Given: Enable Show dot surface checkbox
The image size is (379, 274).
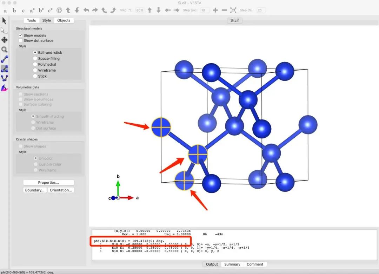Looking at the screenshot, I should click(x=21, y=40).
